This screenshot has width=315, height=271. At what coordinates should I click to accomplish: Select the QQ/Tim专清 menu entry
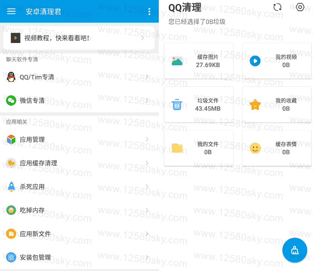coord(79,77)
